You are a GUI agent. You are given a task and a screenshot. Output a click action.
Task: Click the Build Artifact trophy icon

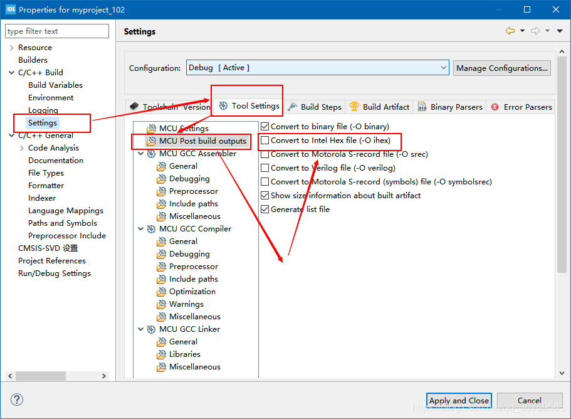[354, 107]
